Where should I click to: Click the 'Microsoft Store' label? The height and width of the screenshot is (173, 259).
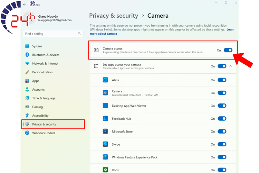122,131
